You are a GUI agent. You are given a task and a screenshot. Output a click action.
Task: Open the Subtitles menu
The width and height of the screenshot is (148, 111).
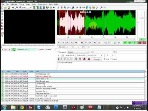14,4
